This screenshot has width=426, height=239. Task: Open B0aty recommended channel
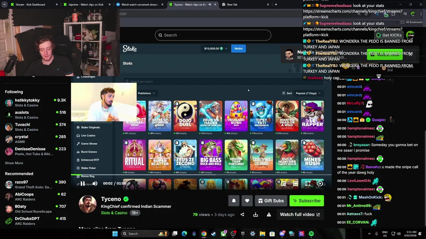point(35,209)
